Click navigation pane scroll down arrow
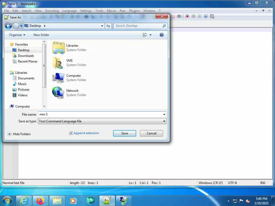Image resolution: width=275 pixels, height=206 pixels. pyautogui.click(x=44, y=106)
